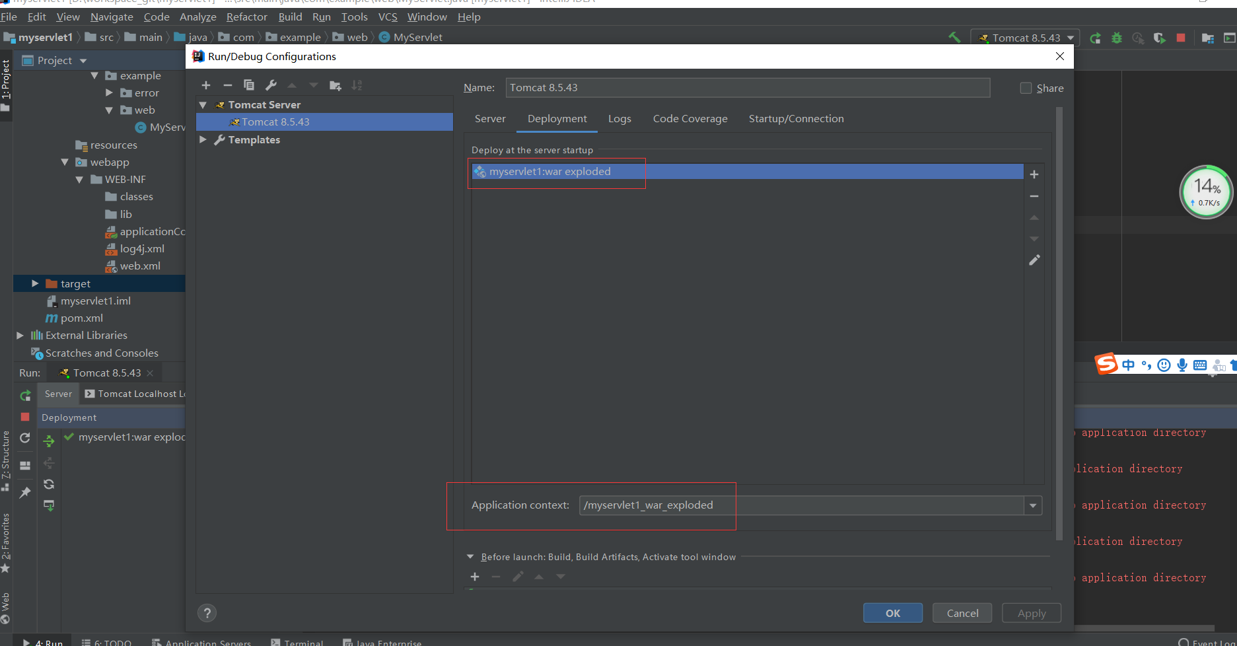Open Tomcat Localhost Log tab
Image resolution: width=1237 pixels, height=646 pixels.
[135, 394]
